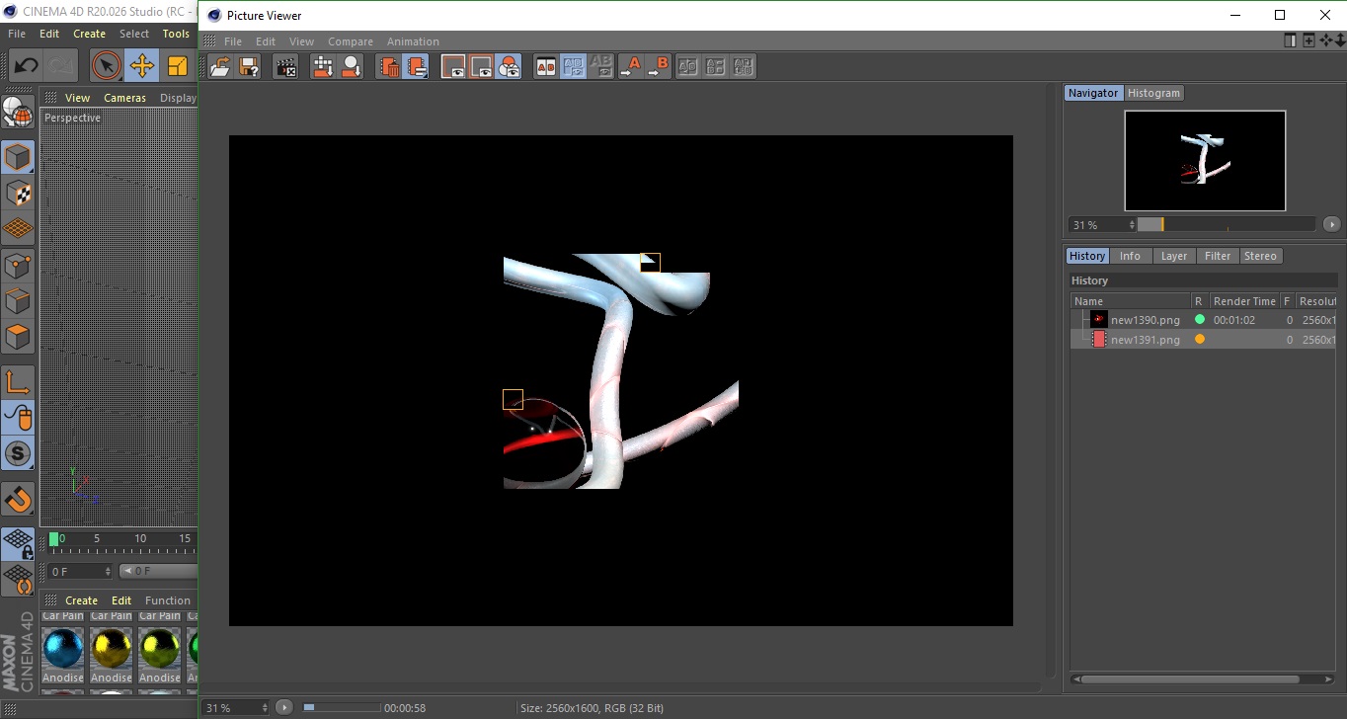Switch to the Layer tab
Viewport: 1347px width, 719px height.
(x=1174, y=256)
